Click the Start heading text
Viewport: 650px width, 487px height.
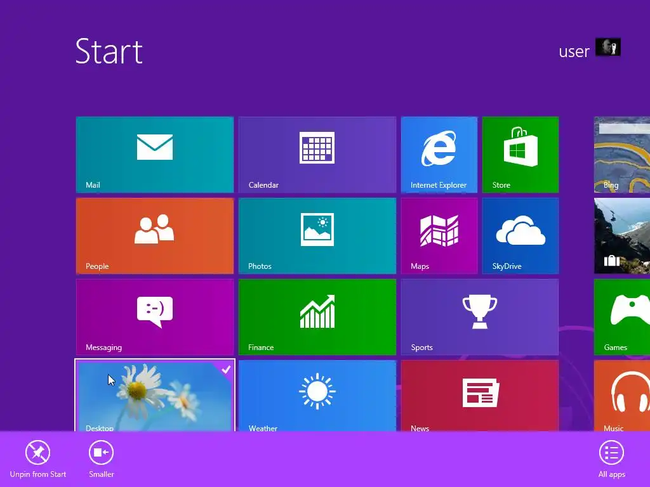coord(109,51)
